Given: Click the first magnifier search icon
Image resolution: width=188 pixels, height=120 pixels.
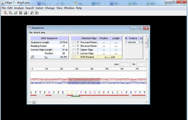Looking at the screenshot, I should 32,13.
